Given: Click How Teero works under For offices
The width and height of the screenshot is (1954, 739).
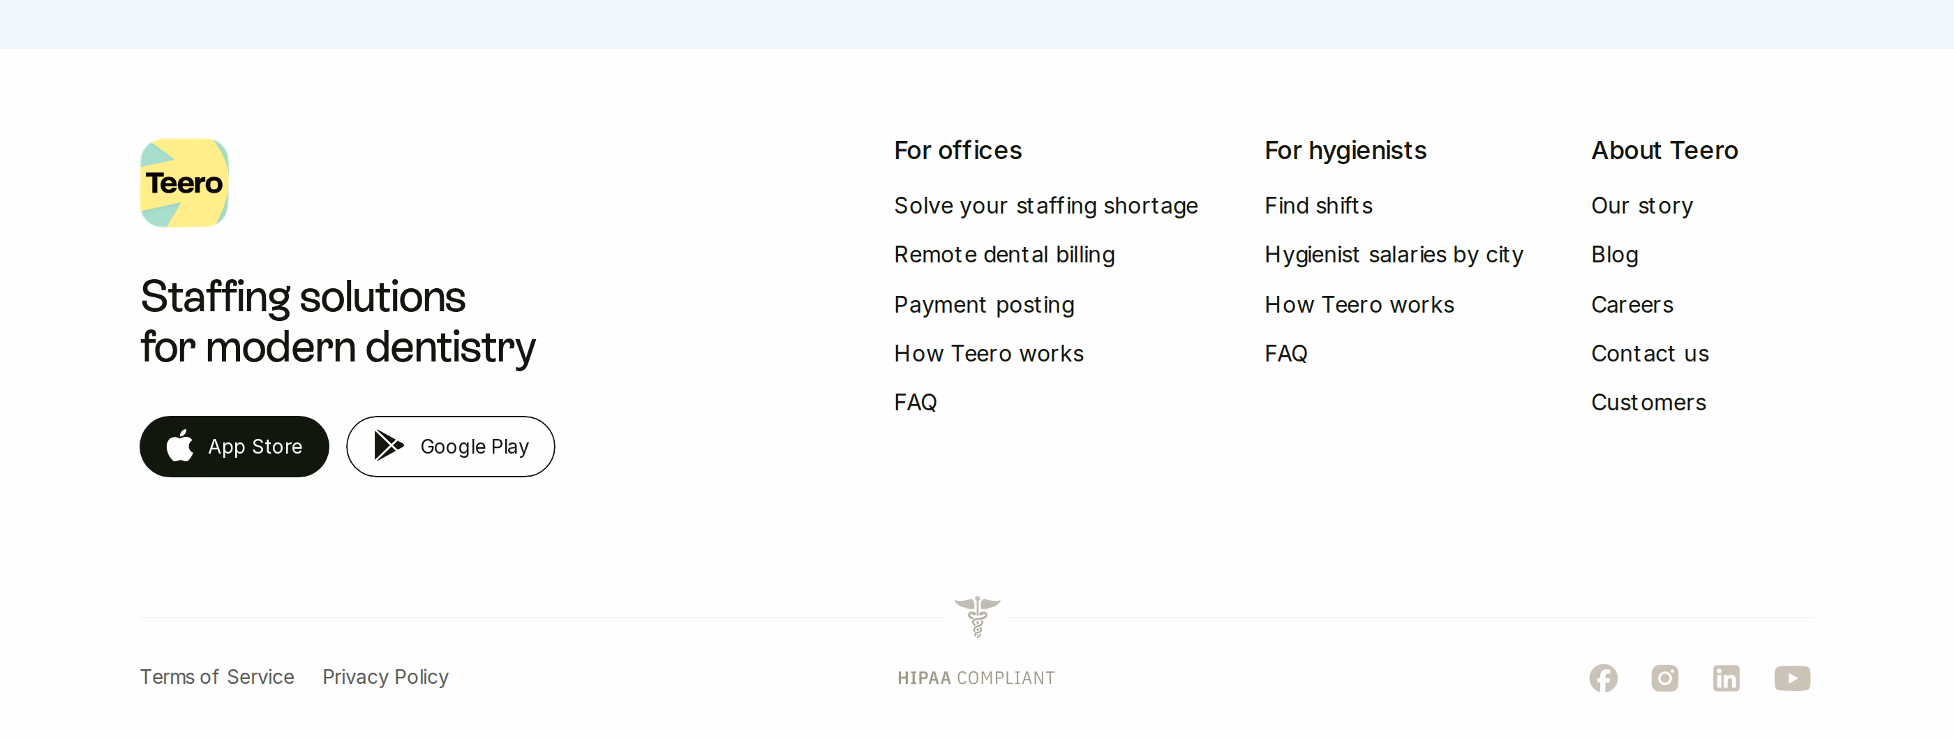Looking at the screenshot, I should (988, 354).
